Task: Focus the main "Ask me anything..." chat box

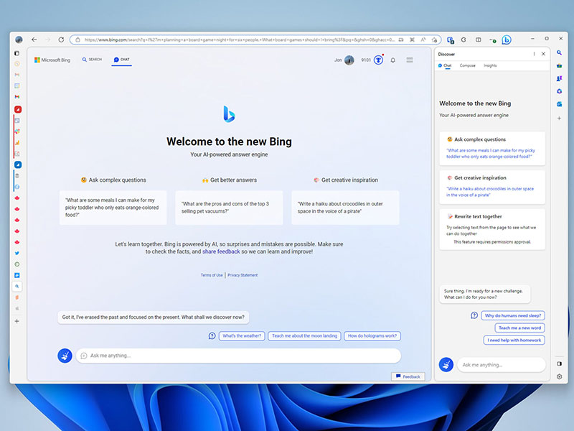Action: click(238, 356)
